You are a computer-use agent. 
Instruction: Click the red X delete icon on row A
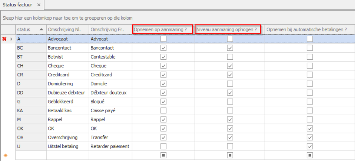4,39
